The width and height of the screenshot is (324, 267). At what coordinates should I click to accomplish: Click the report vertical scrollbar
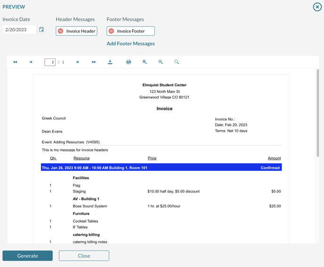318,113
